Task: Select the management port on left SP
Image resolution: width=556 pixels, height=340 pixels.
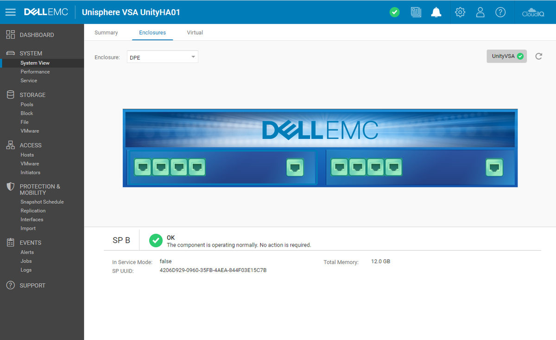Action: click(x=295, y=167)
